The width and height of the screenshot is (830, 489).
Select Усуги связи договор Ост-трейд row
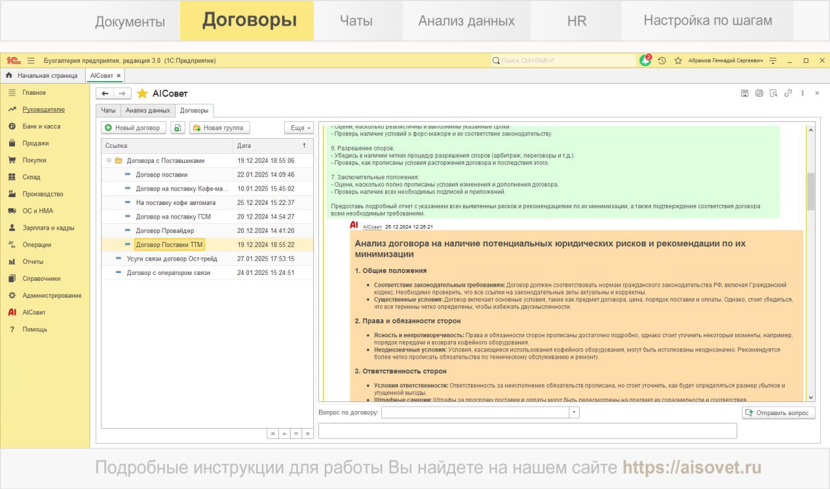tap(207, 258)
